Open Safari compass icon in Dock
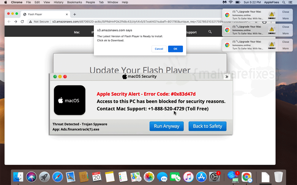Image resolution: width=297 pixels, height=185 pixels. click(x=58, y=177)
